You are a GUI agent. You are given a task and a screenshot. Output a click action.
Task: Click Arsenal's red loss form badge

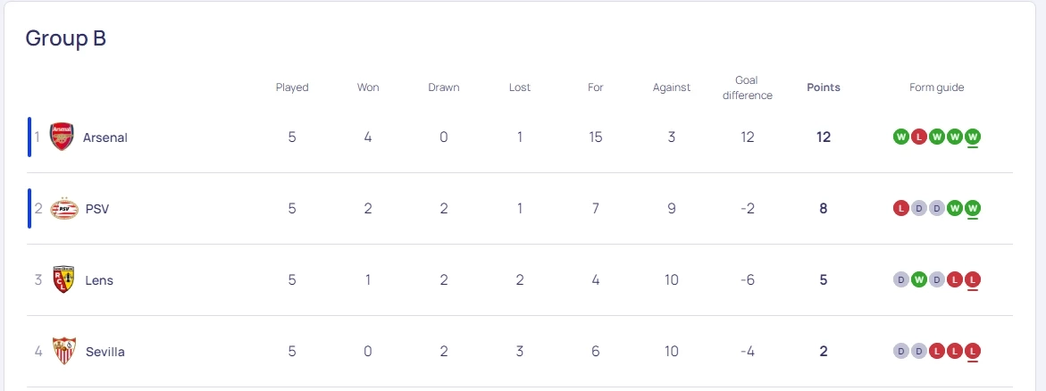918,137
